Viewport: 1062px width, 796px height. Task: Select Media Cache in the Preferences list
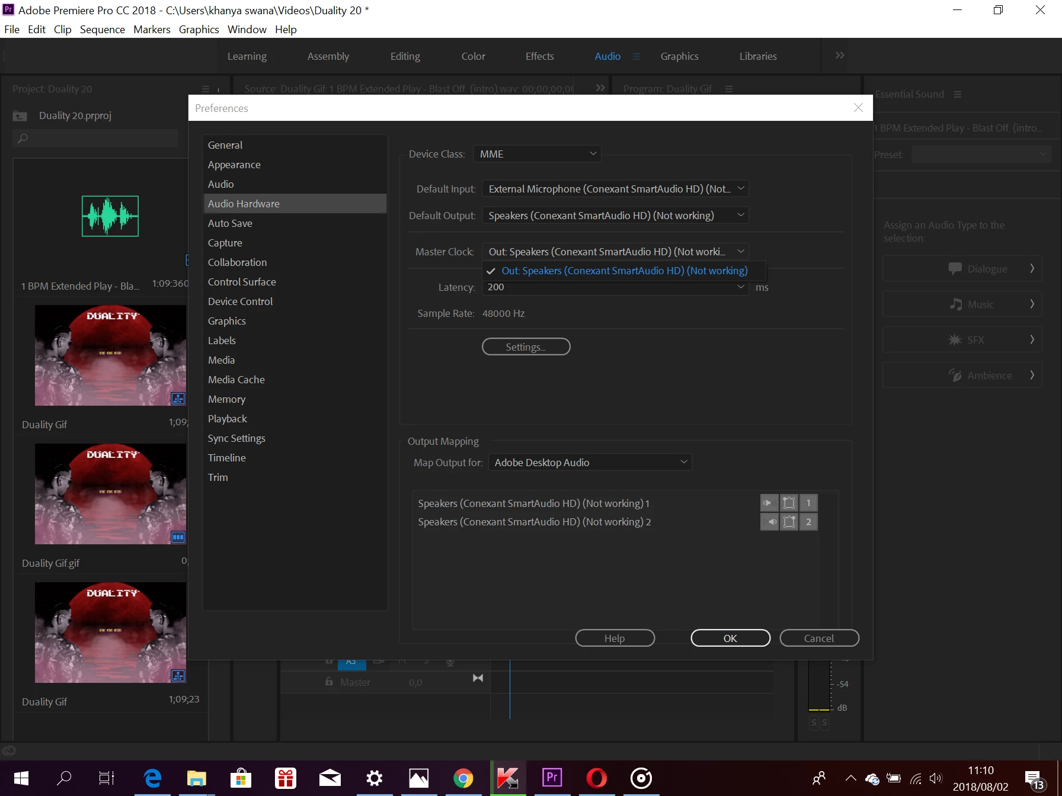pos(295,380)
